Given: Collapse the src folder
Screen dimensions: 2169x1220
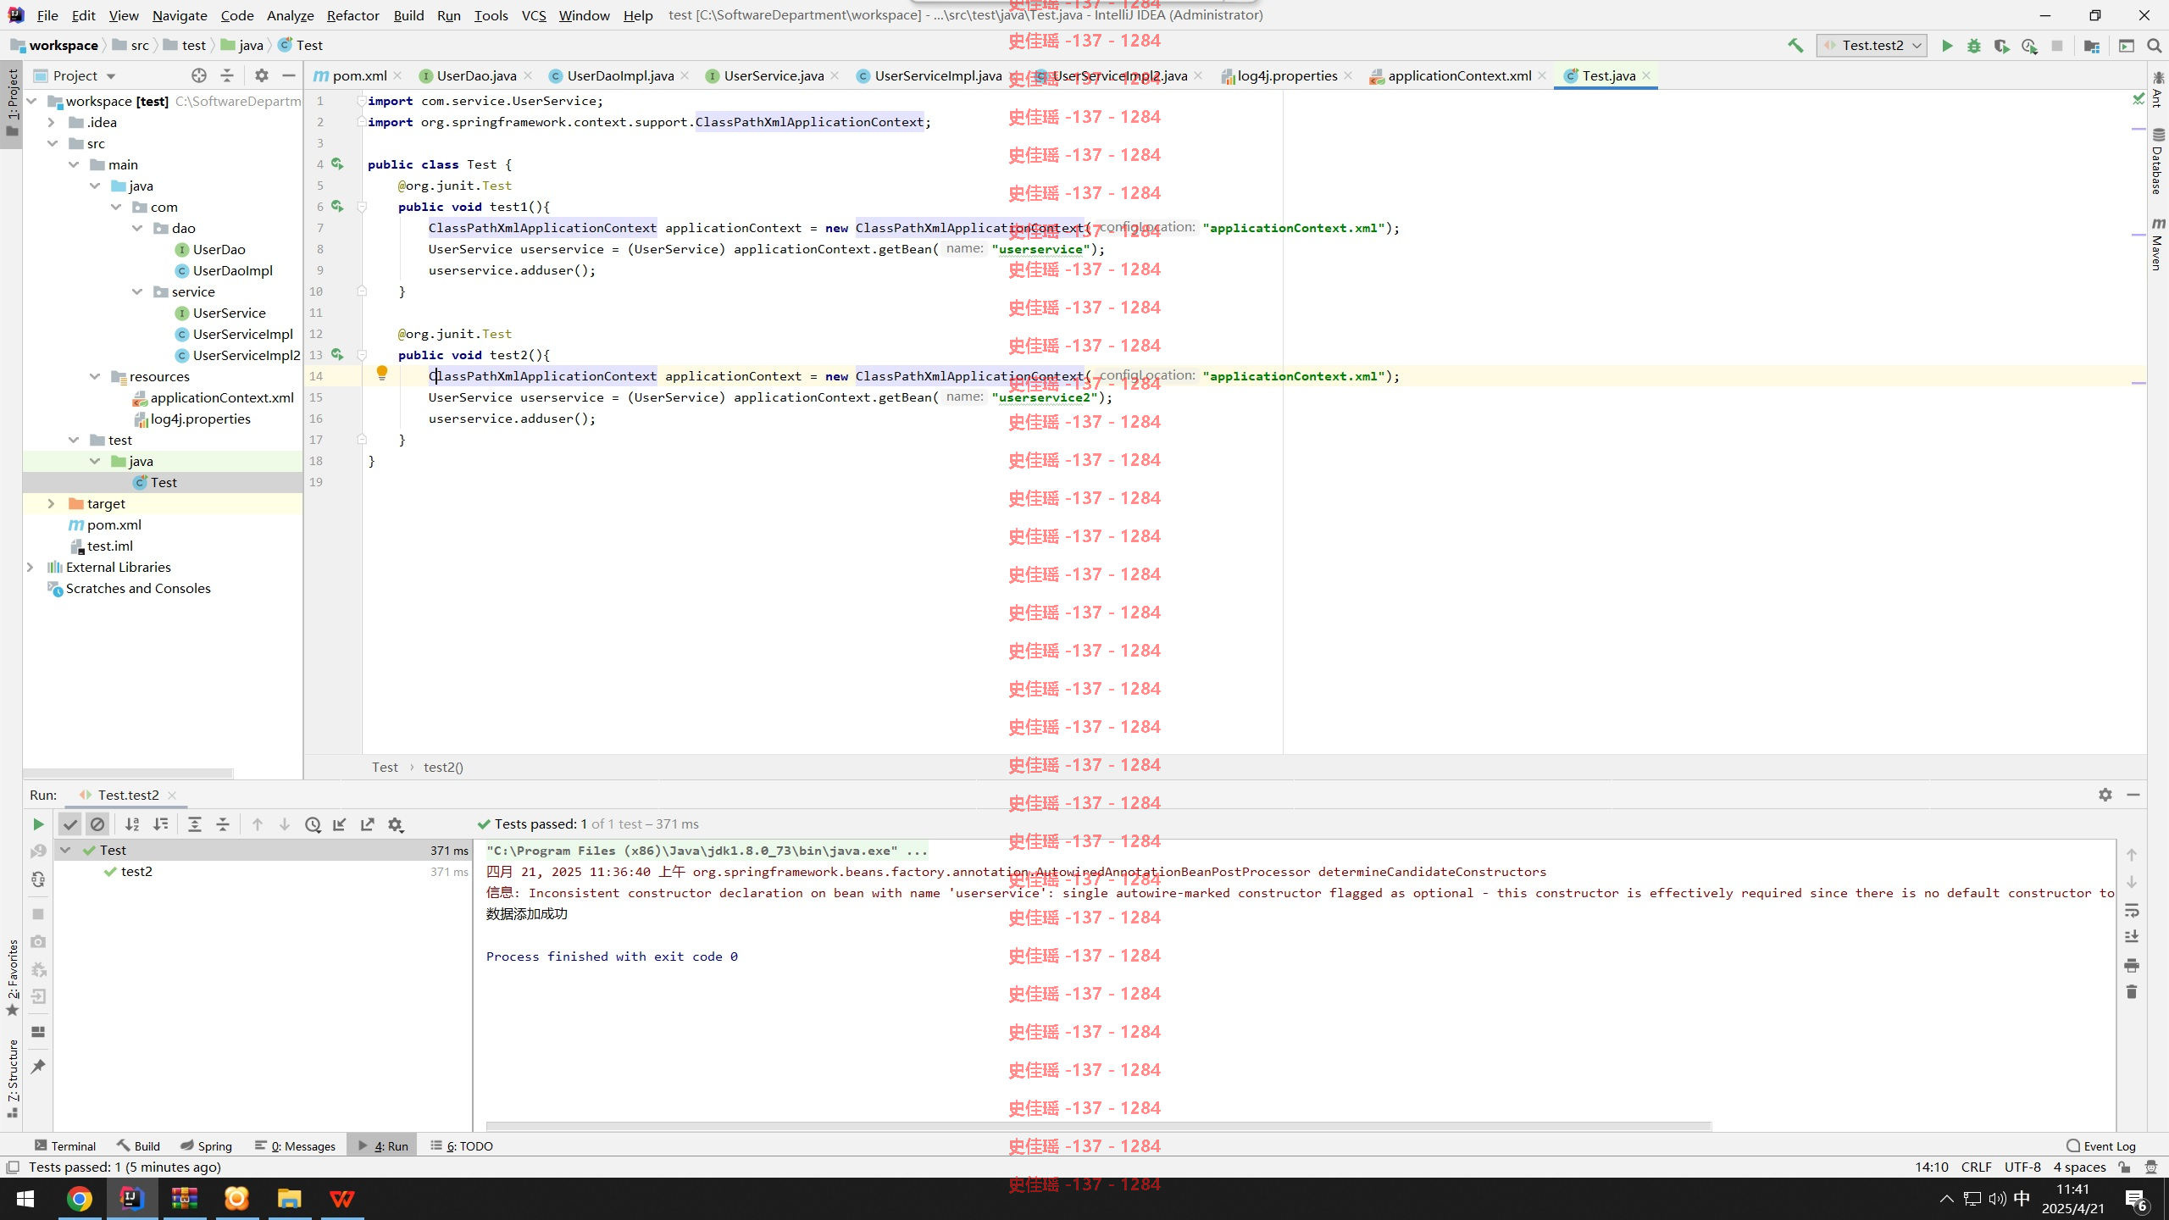Looking at the screenshot, I should (53, 143).
